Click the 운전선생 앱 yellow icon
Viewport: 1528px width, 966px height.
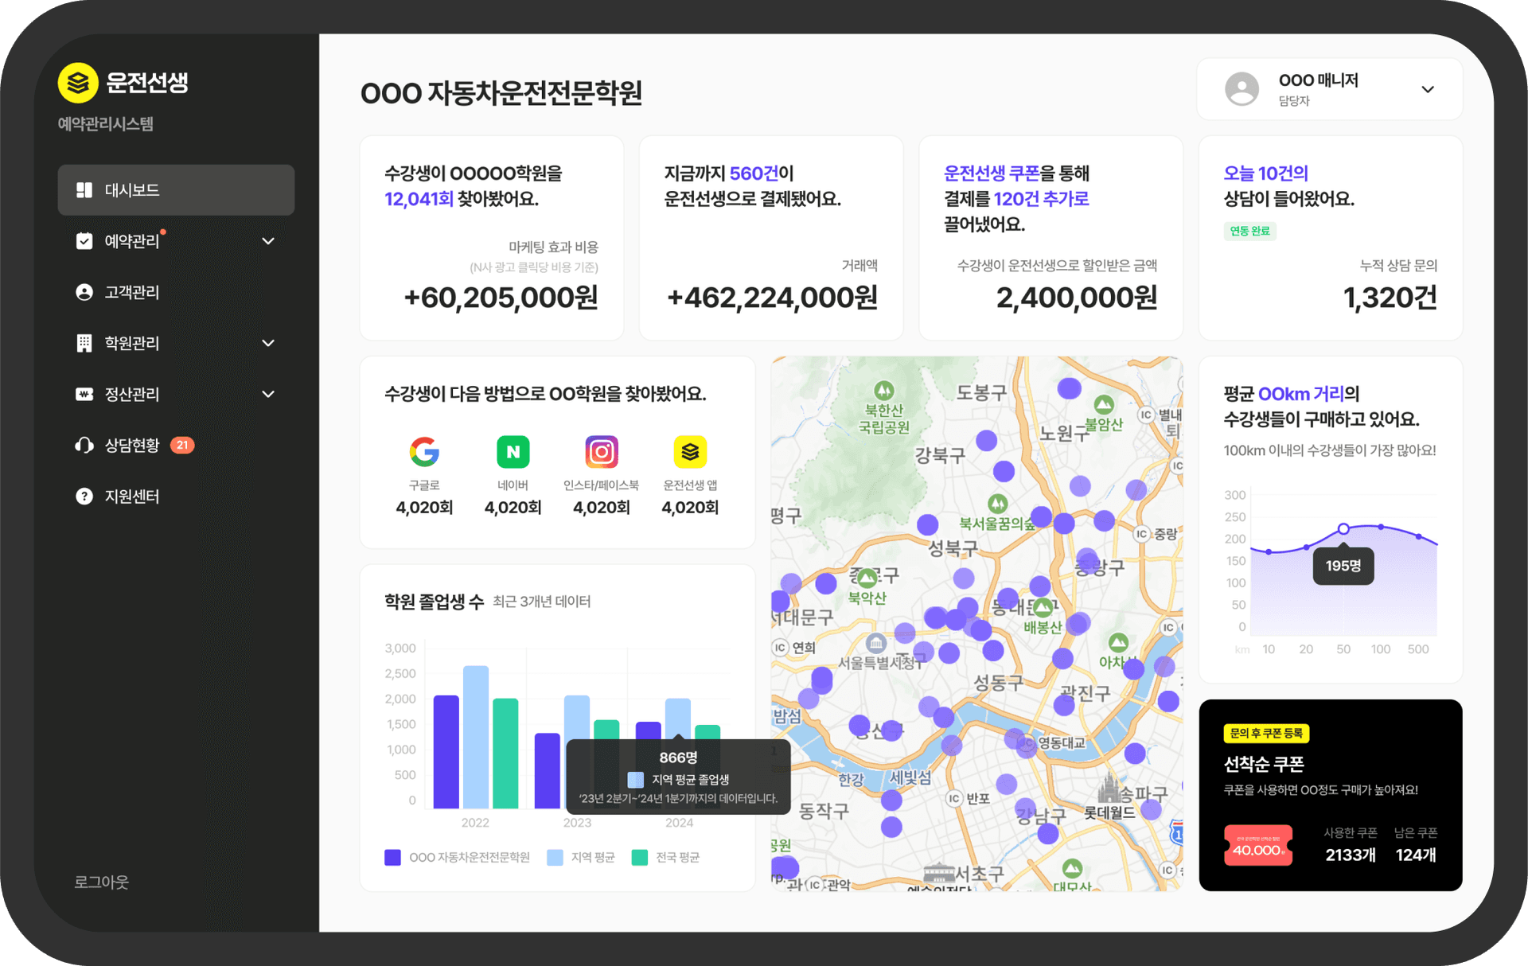(x=690, y=452)
